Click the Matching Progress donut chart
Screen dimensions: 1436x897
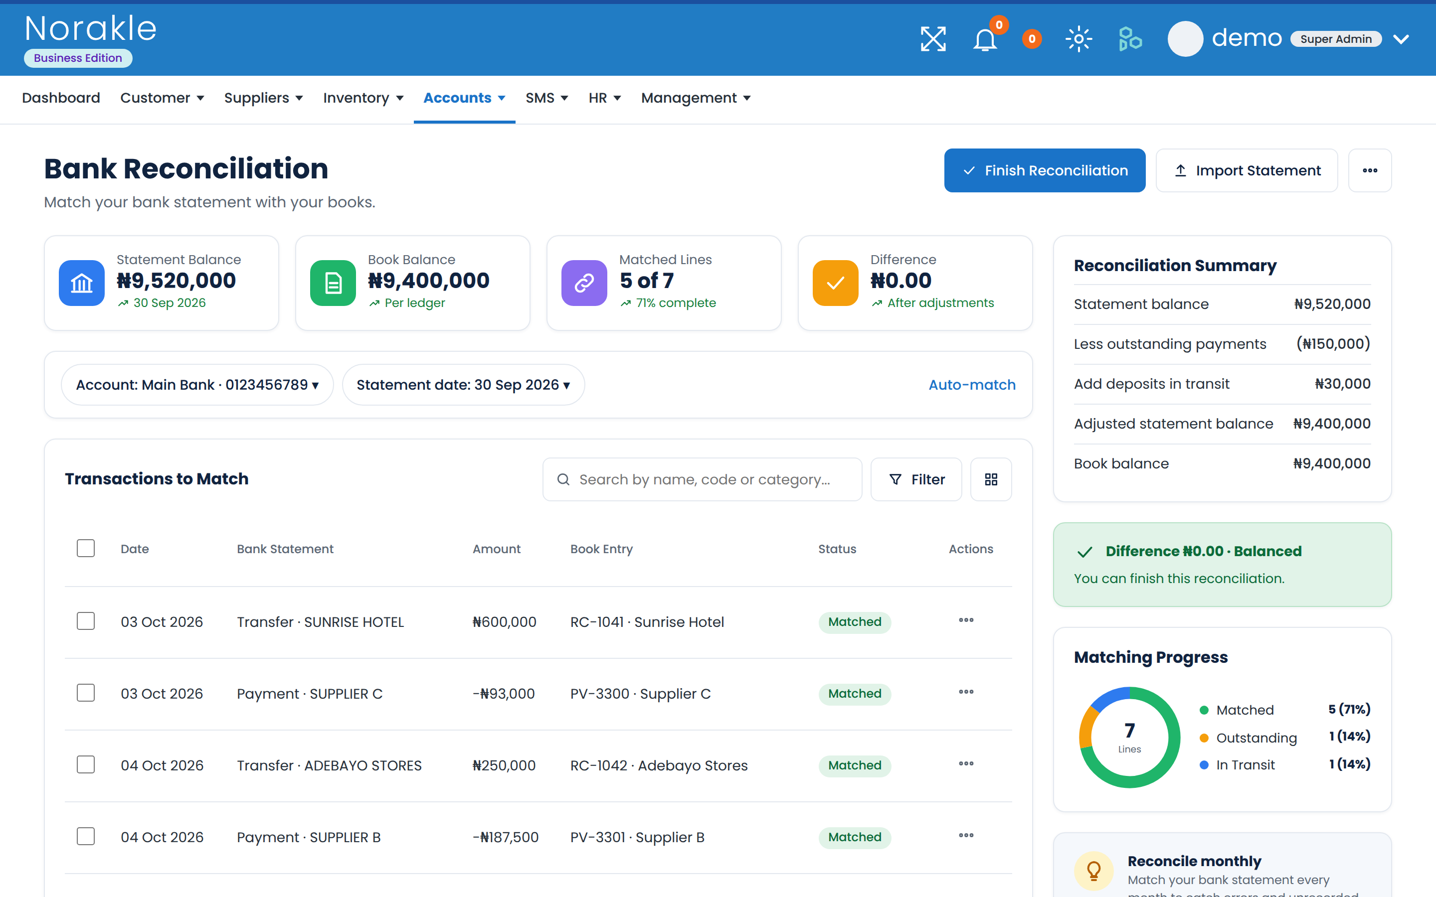[x=1129, y=738]
